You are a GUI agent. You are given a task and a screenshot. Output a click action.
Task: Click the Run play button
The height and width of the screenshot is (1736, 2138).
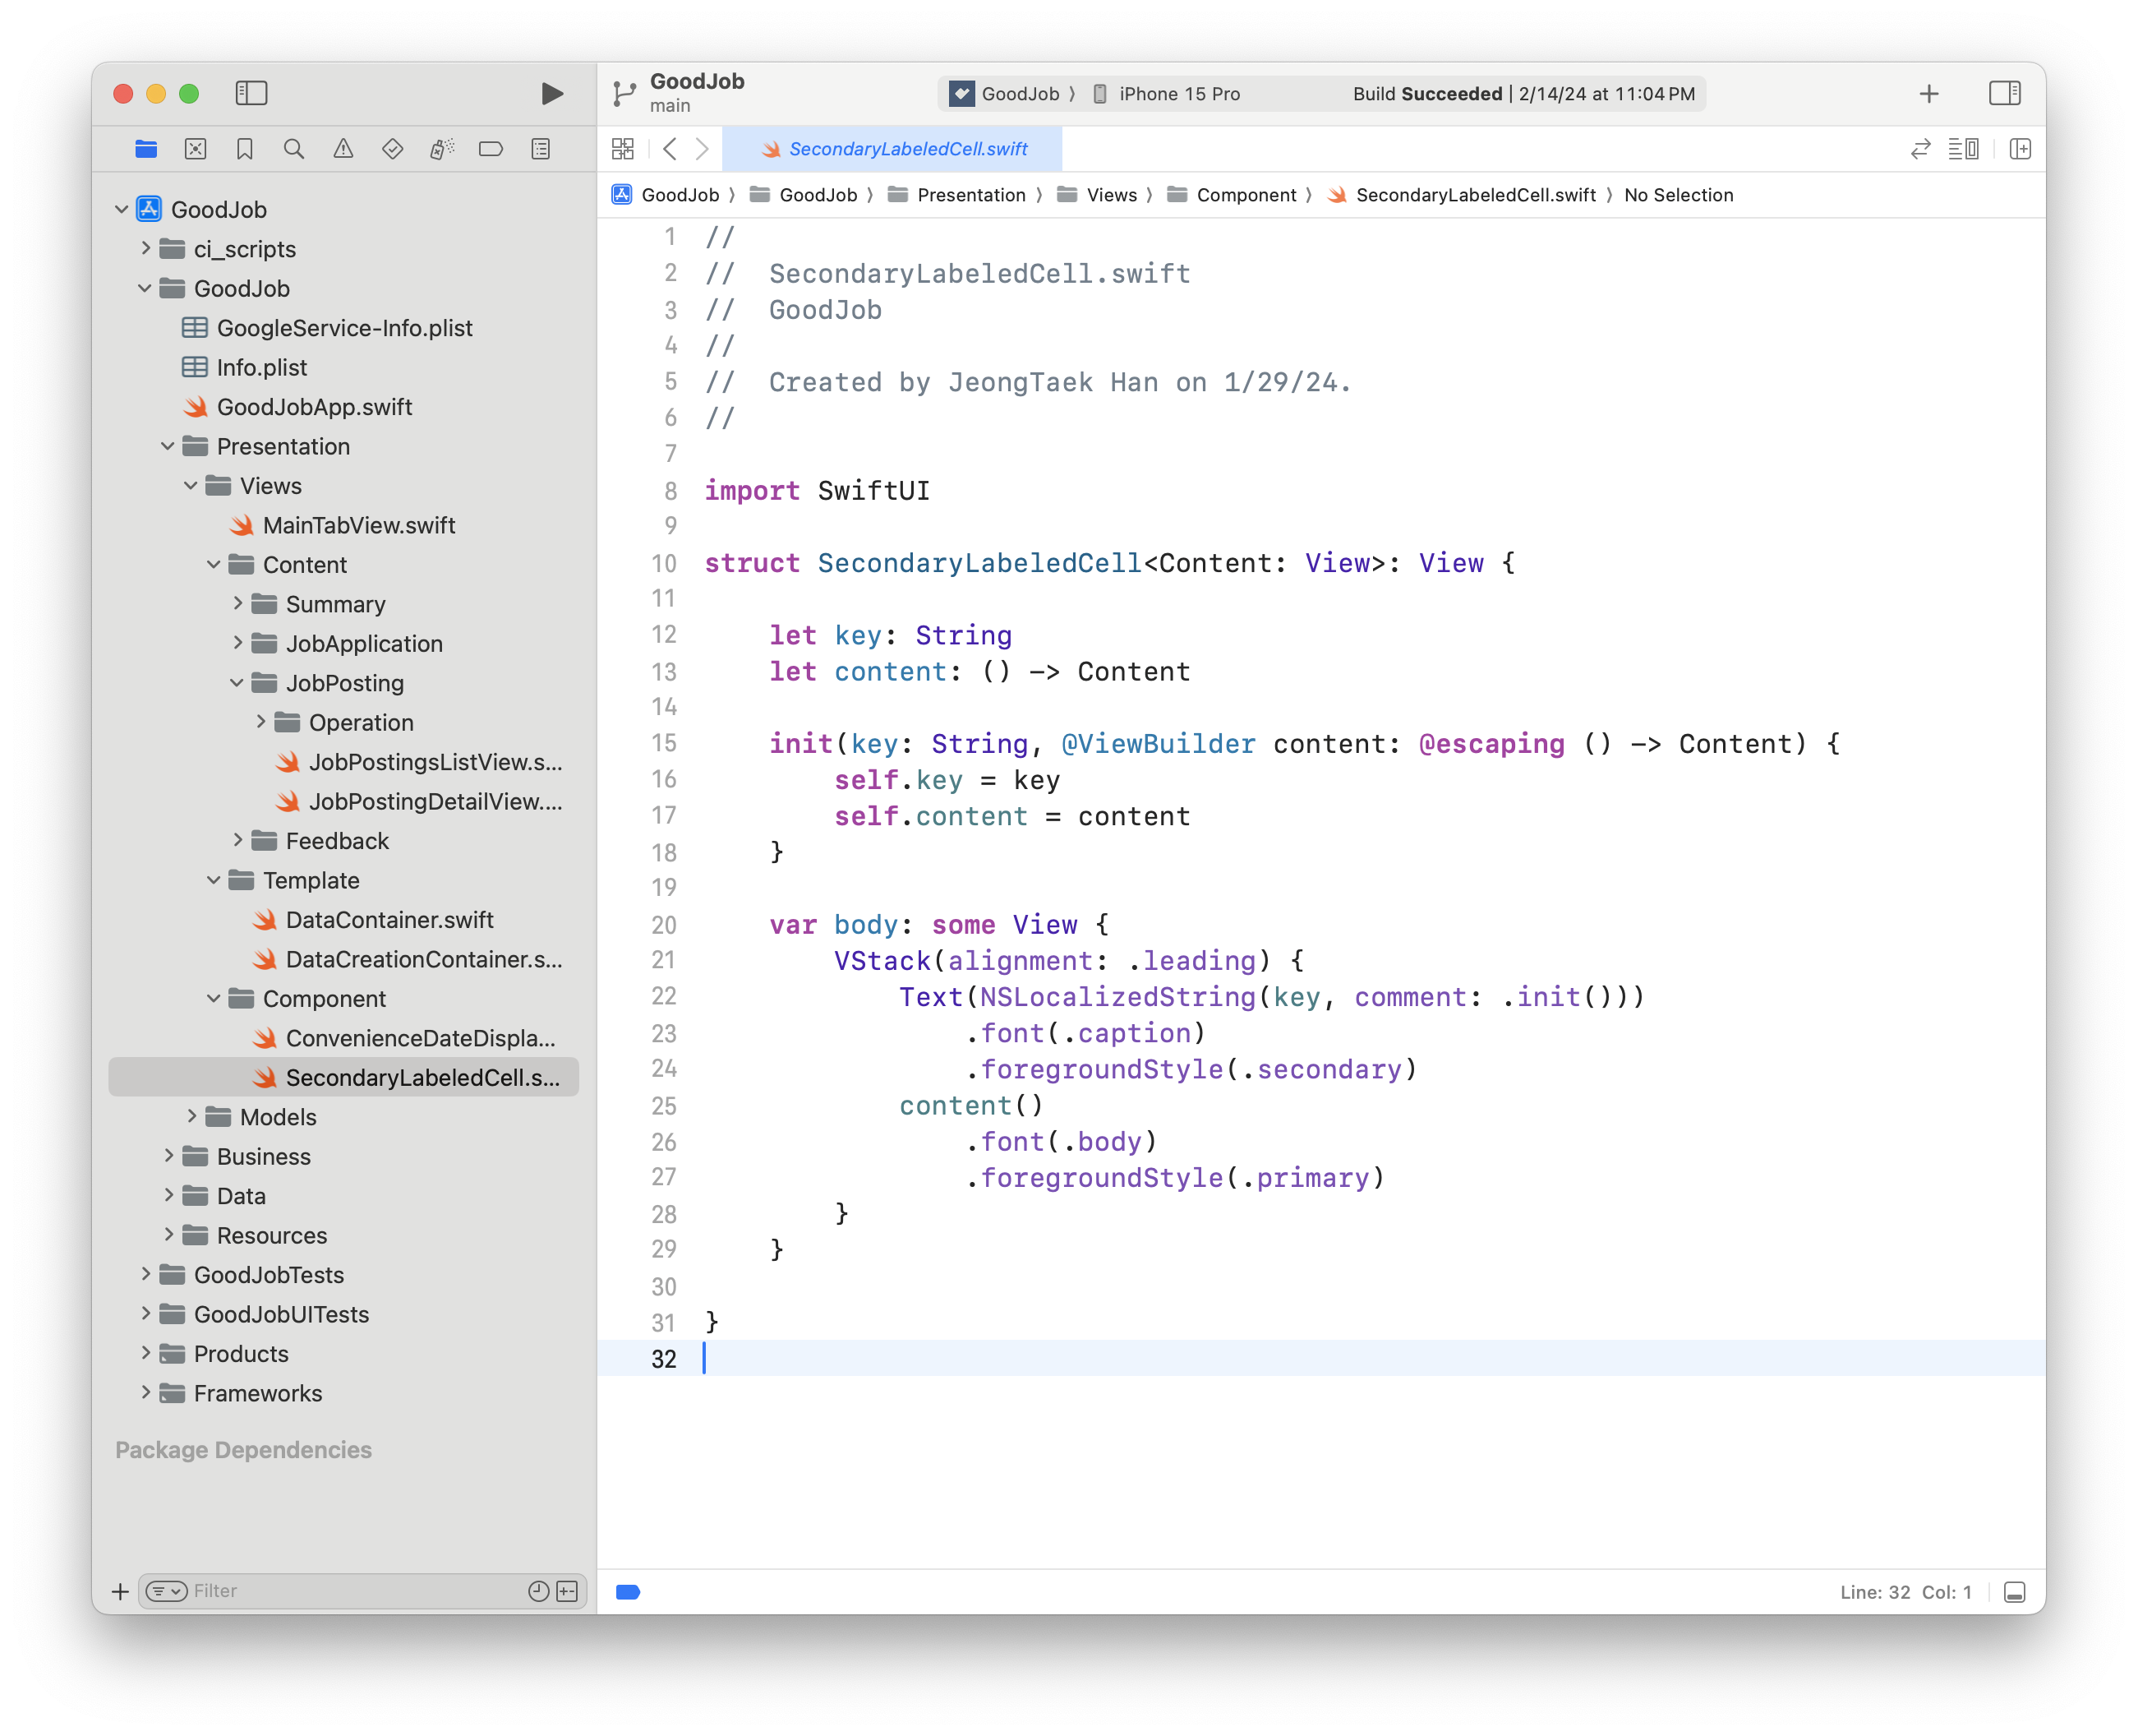[x=551, y=94]
